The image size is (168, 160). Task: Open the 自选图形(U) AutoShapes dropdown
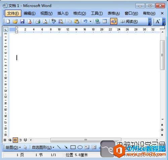[43, 147]
